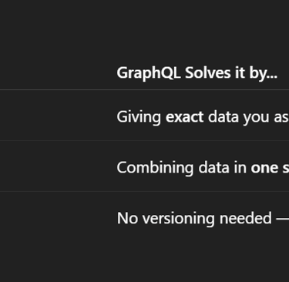Select the 'No versioning needed' table row

click(x=144, y=218)
